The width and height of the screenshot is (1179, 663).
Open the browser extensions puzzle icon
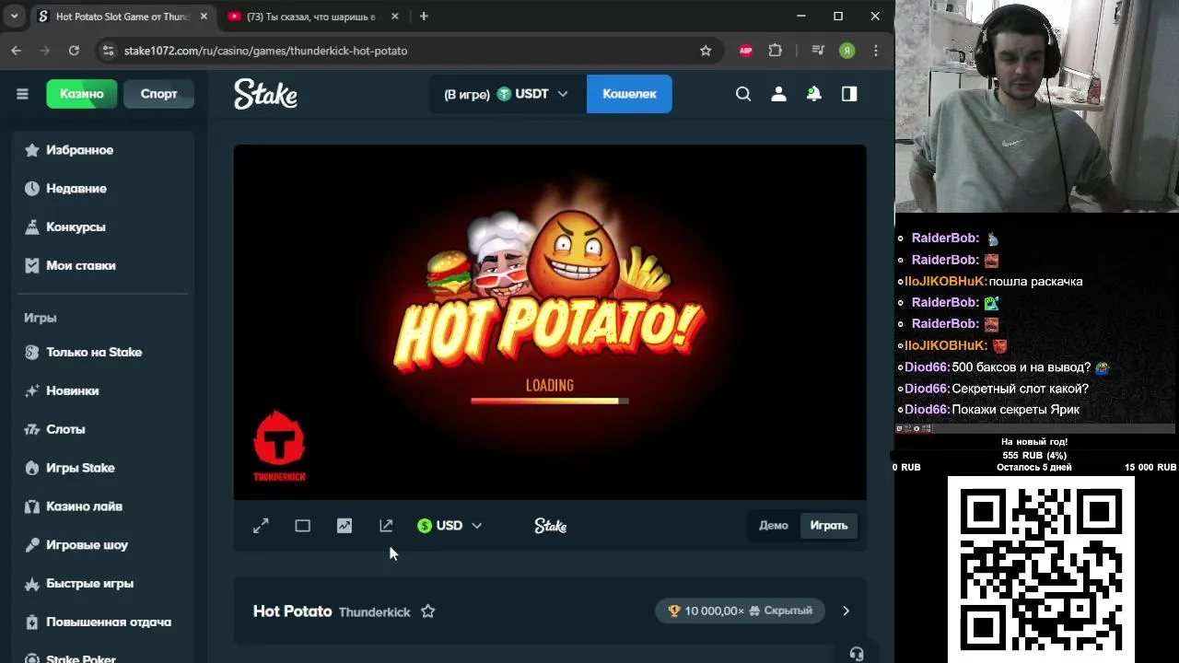pos(776,51)
